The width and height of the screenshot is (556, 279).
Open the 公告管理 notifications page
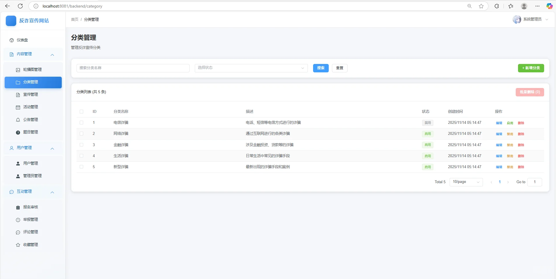coord(30,120)
